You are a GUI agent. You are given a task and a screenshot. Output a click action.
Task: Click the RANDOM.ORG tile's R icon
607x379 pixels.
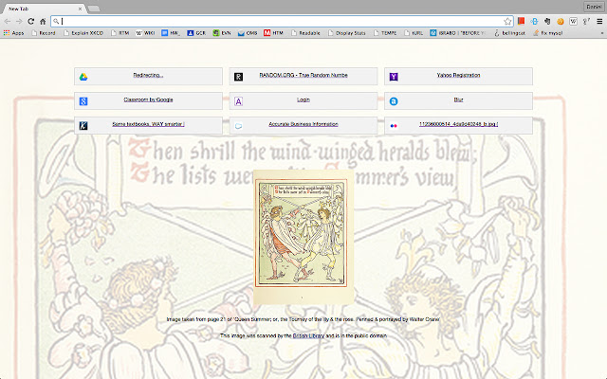point(238,77)
